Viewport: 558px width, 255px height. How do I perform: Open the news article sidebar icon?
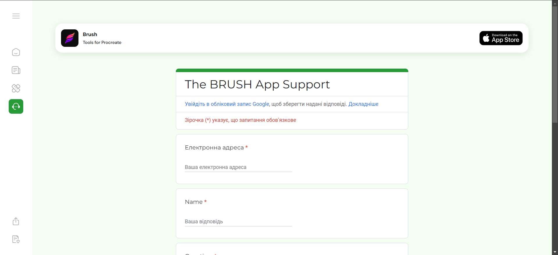[16, 70]
